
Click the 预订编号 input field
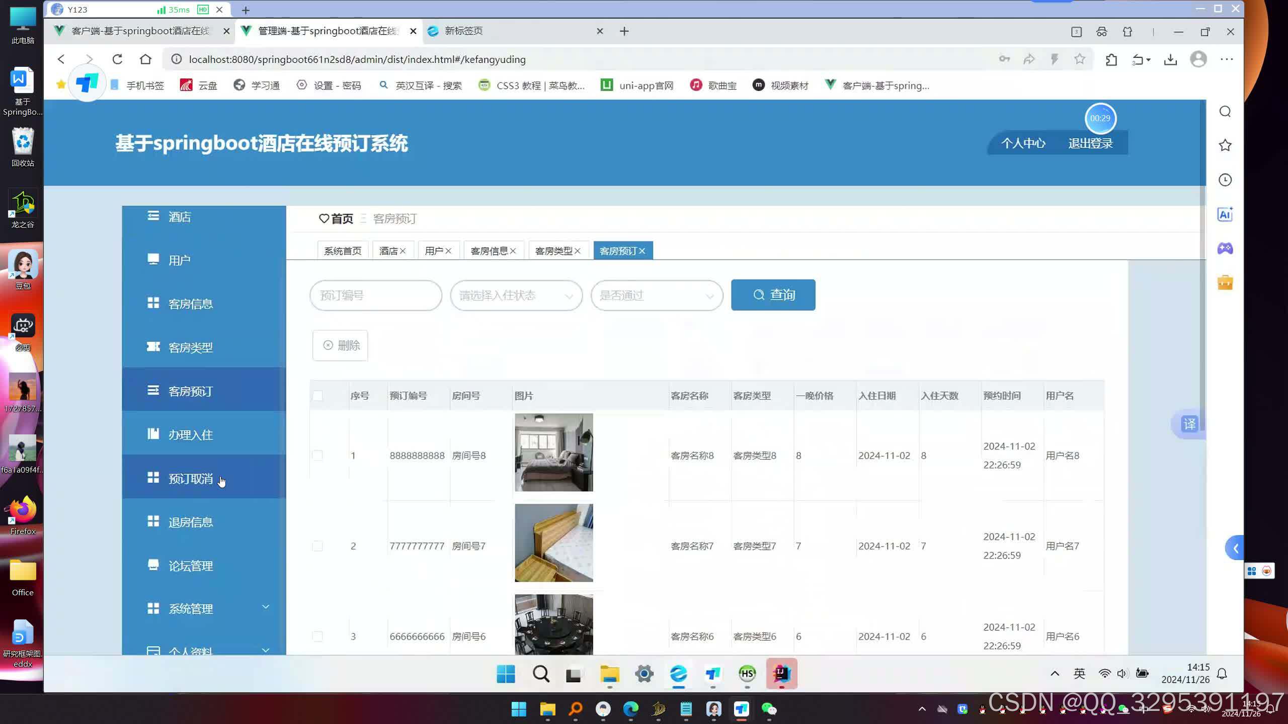(x=376, y=296)
